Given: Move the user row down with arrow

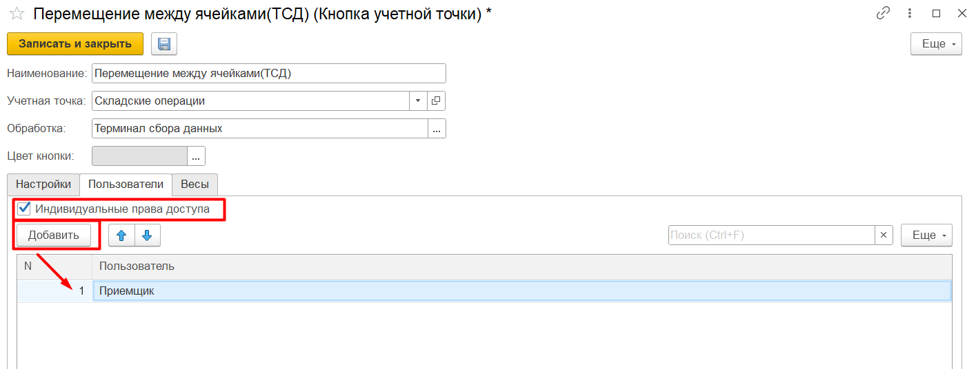Looking at the screenshot, I should pos(147,235).
